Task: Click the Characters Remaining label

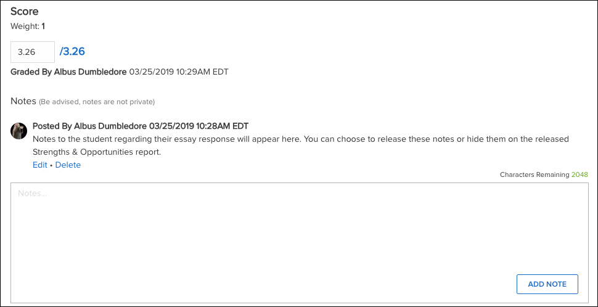Action: click(x=535, y=174)
